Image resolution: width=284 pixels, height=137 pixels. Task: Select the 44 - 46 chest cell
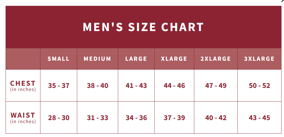tap(174, 86)
